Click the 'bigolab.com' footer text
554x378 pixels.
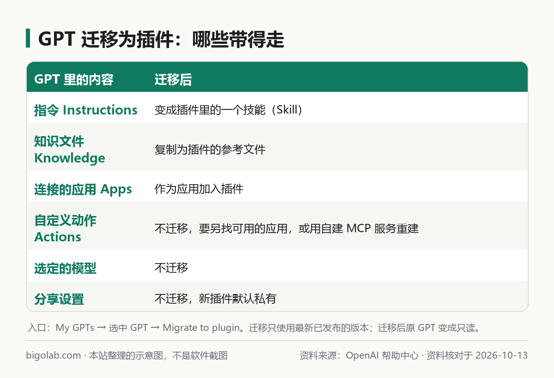(54, 355)
